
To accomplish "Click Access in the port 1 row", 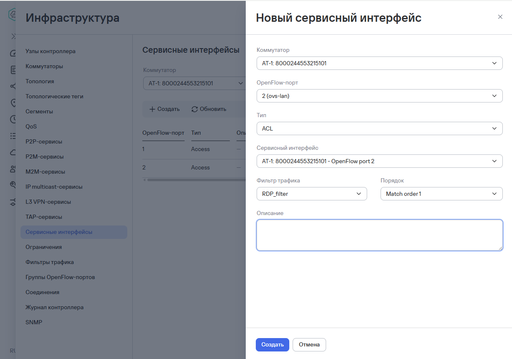I will pos(201,149).
